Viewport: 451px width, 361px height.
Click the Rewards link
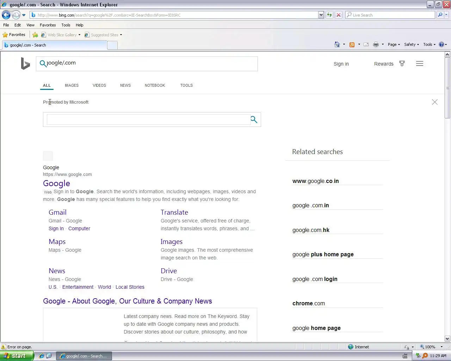point(384,64)
